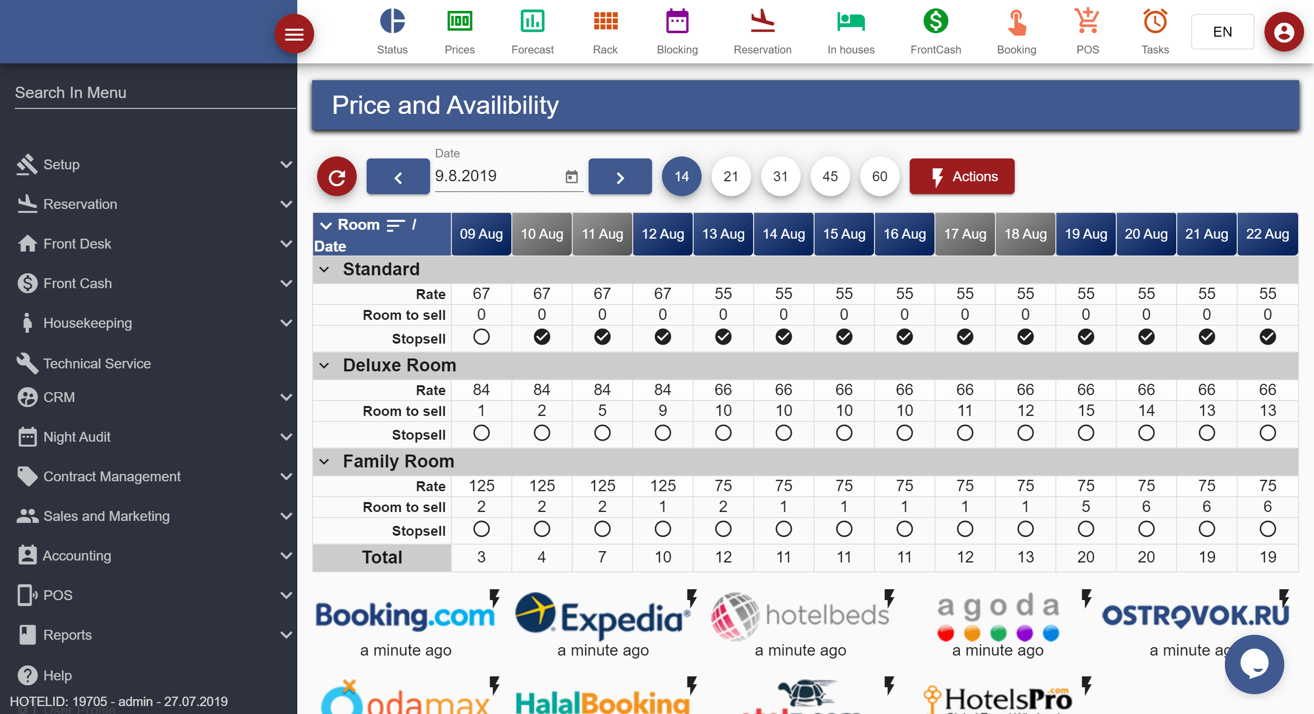Open the Blocking calendar icon

tap(677, 21)
